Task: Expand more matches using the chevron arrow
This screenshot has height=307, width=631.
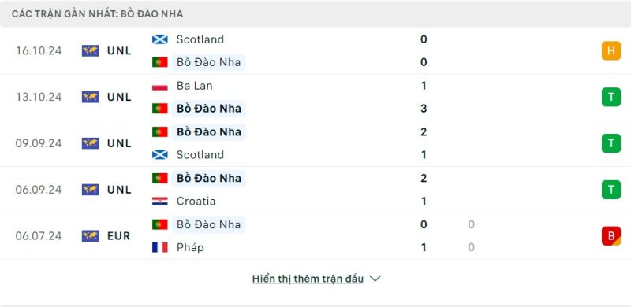Action: pyautogui.click(x=375, y=279)
